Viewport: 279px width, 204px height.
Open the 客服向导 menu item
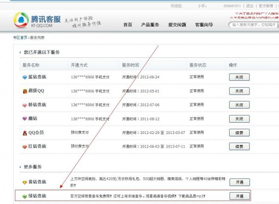pos(204,25)
